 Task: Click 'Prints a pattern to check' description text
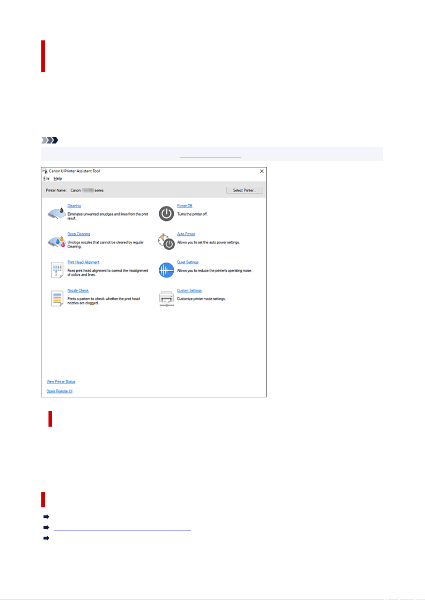[104, 301]
